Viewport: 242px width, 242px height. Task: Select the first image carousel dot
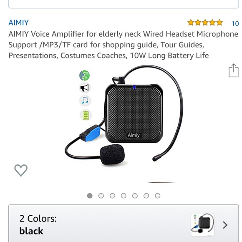[x=90, y=196]
